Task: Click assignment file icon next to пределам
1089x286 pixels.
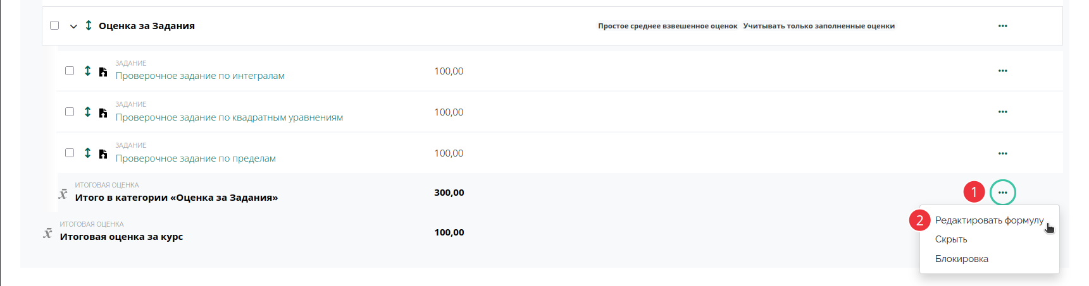Action: click(x=103, y=154)
